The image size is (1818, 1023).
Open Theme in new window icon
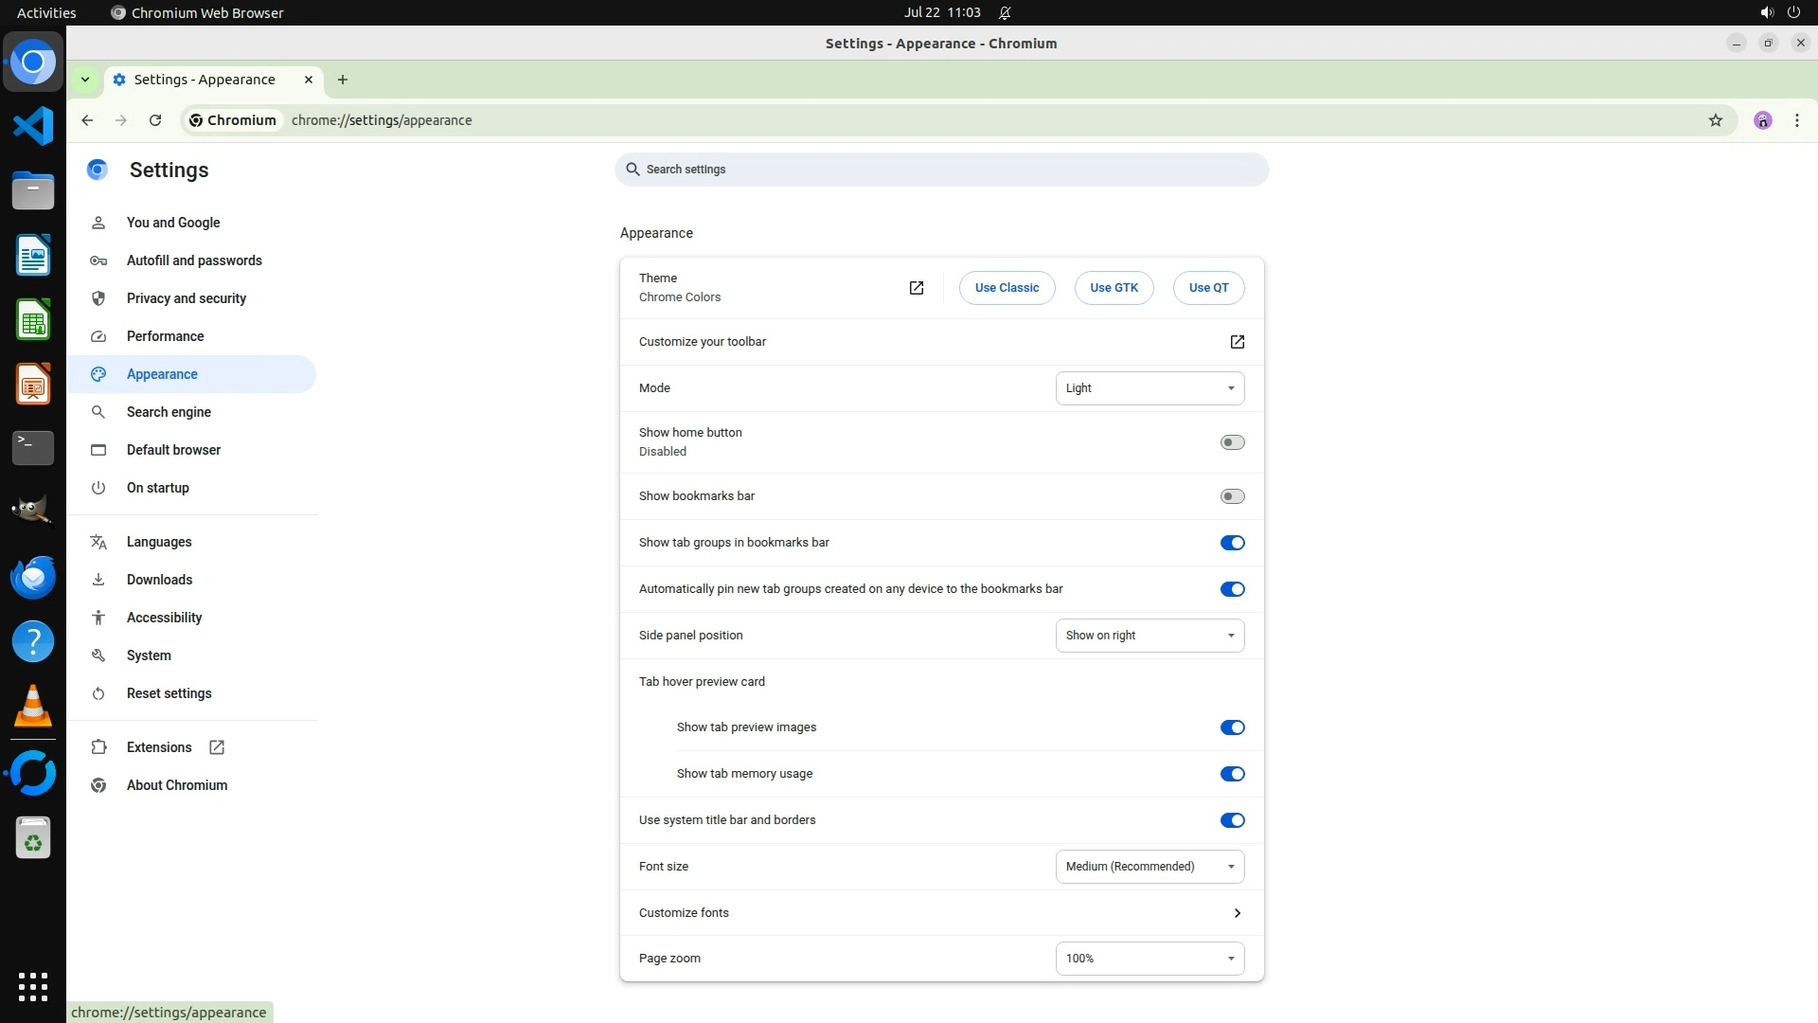pos(916,288)
